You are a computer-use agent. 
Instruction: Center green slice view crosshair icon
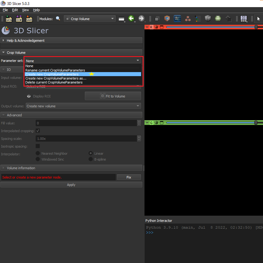156,123
